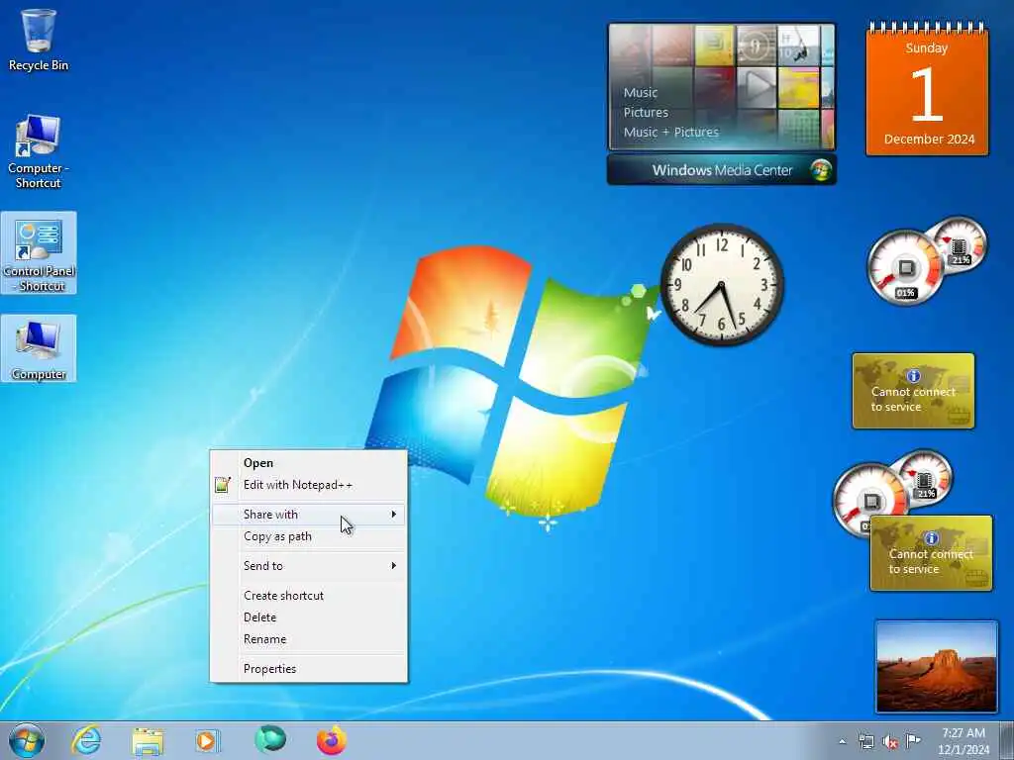Viewport: 1014px width, 760px height.
Task: Open Properties from the context menu
Action: (309, 669)
